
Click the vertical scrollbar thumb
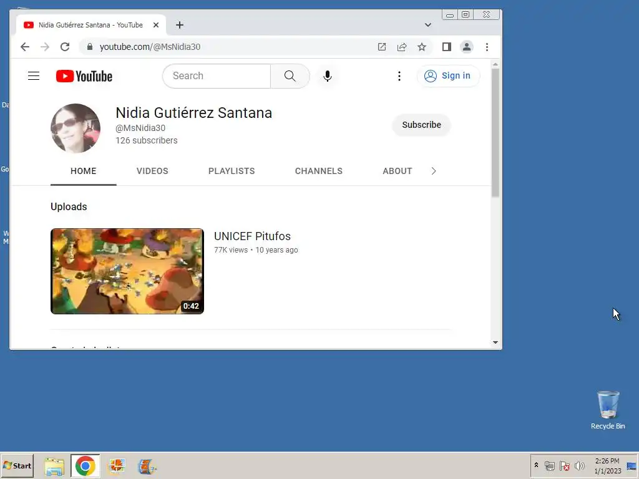pyautogui.click(x=495, y=133)
